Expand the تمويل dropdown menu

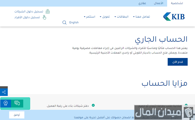105,17
